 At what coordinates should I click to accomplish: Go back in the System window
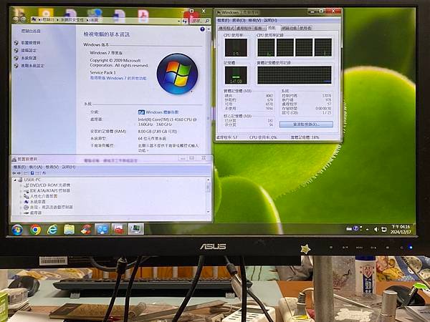(16, 19)
